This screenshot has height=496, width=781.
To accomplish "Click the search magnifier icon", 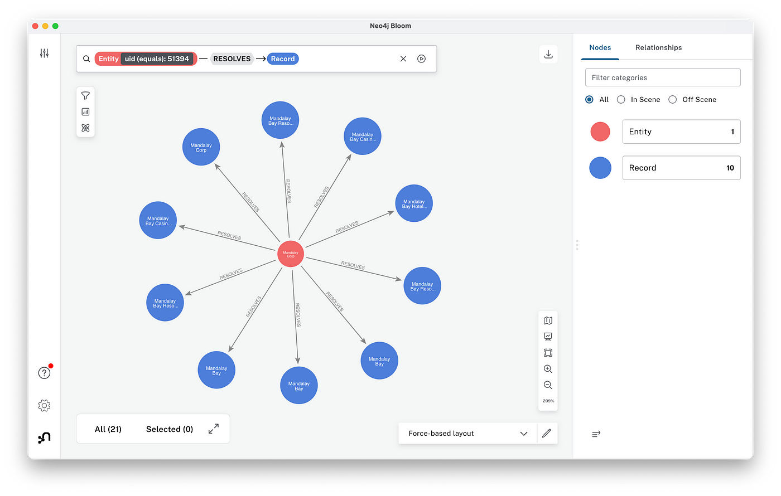I will click(86, 59).
